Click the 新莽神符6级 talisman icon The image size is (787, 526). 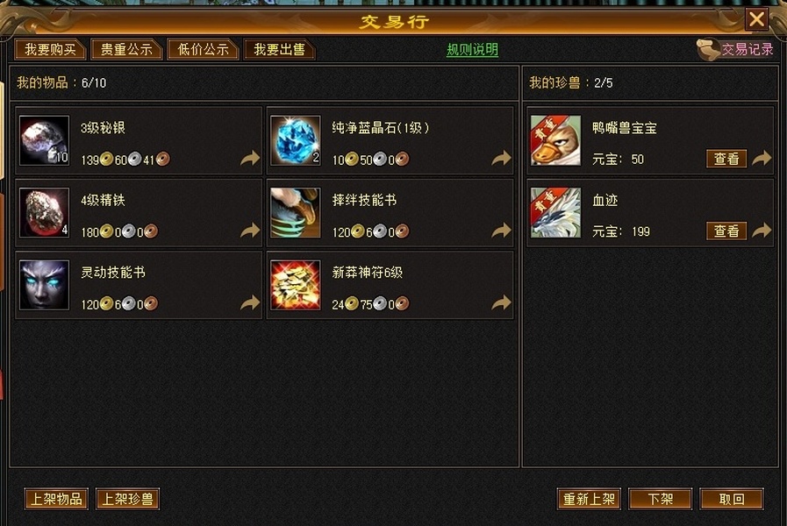pos(295,285)
